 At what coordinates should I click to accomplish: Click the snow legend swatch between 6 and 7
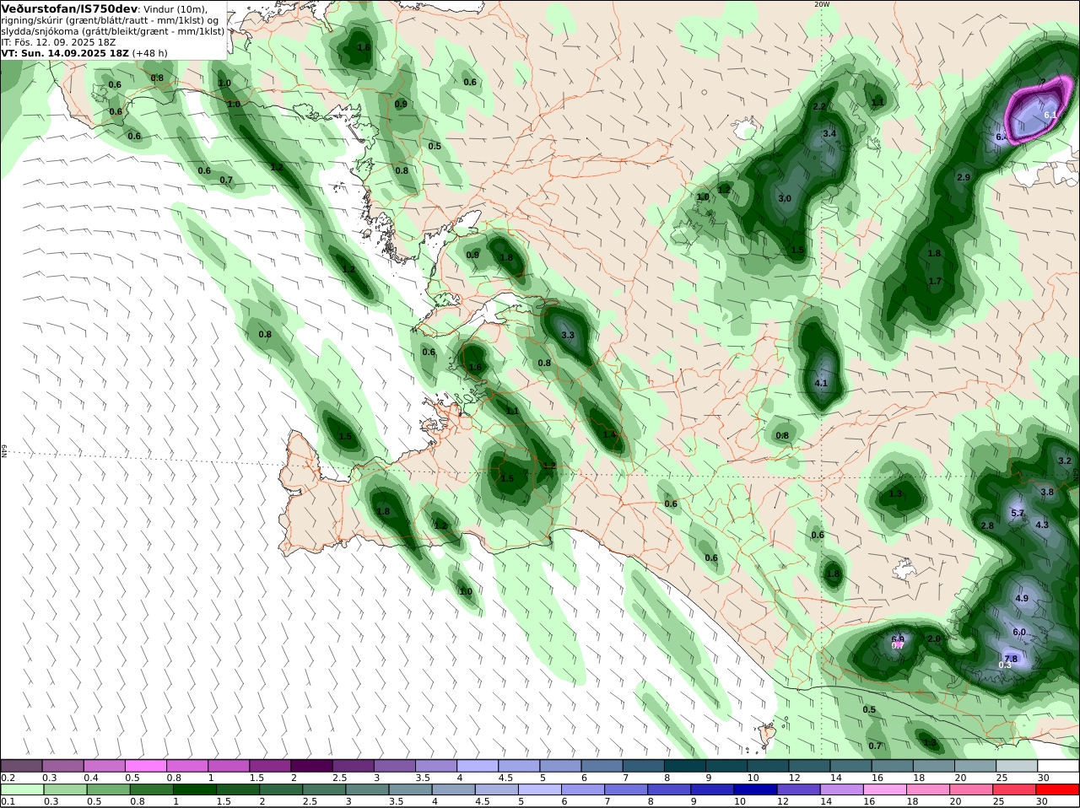pos(602,766)
